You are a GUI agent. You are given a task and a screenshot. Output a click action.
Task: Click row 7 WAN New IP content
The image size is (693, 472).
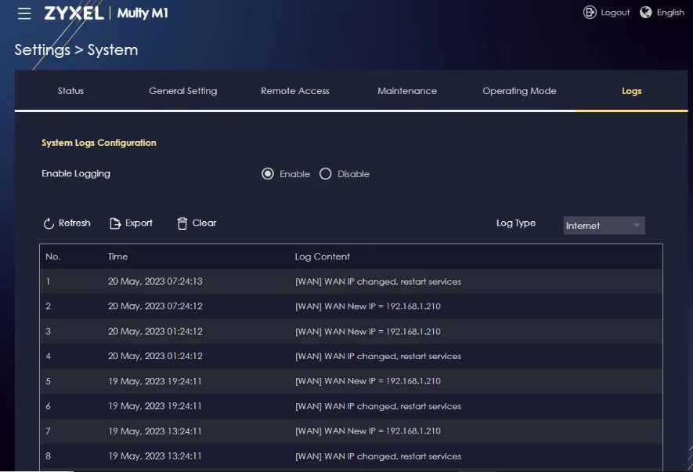tap(368, 431)
